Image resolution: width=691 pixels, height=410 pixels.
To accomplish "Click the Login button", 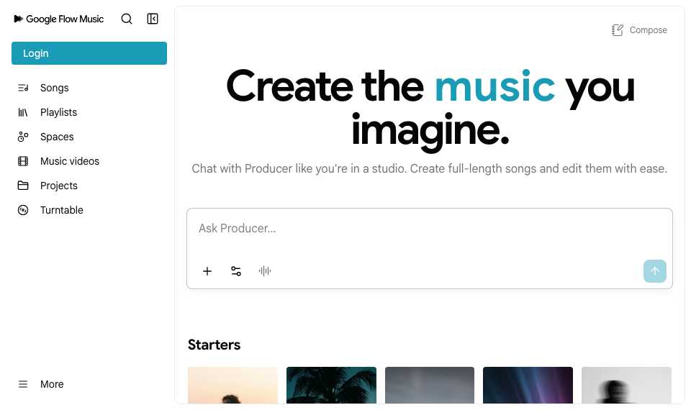I will [89, 53].
